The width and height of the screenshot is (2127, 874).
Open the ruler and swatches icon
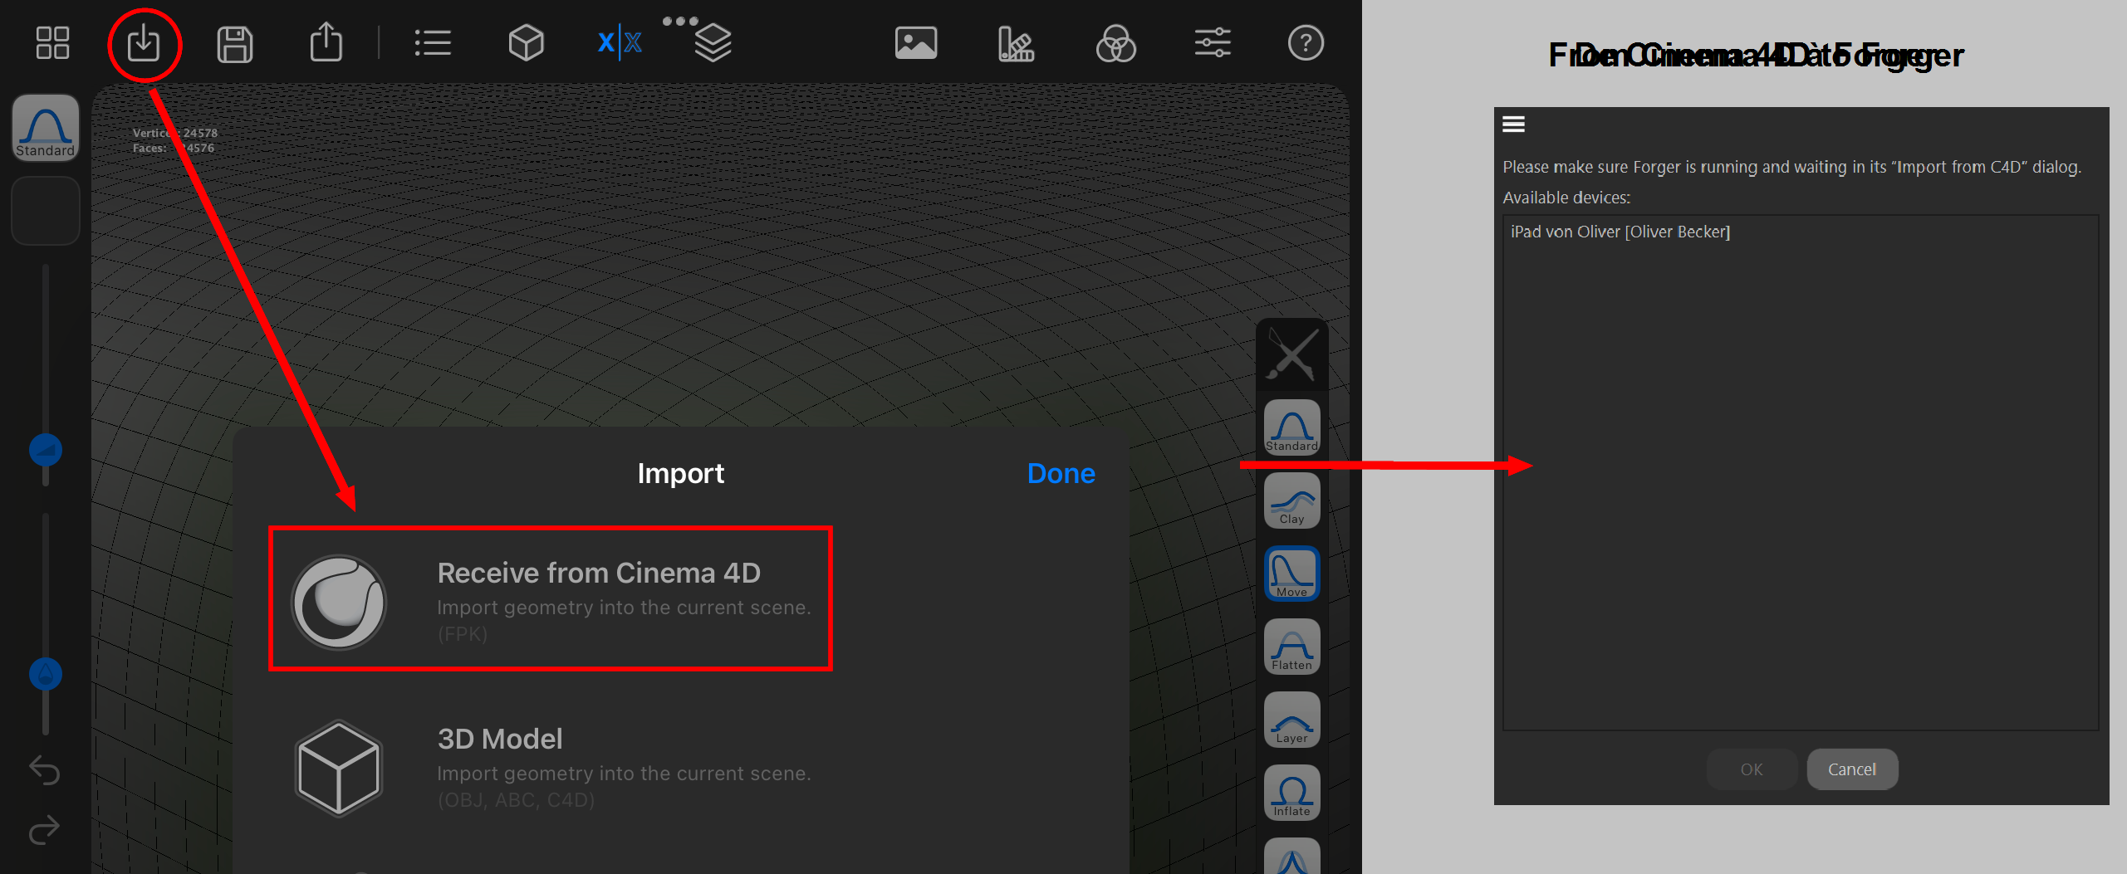coord(1016,44)
